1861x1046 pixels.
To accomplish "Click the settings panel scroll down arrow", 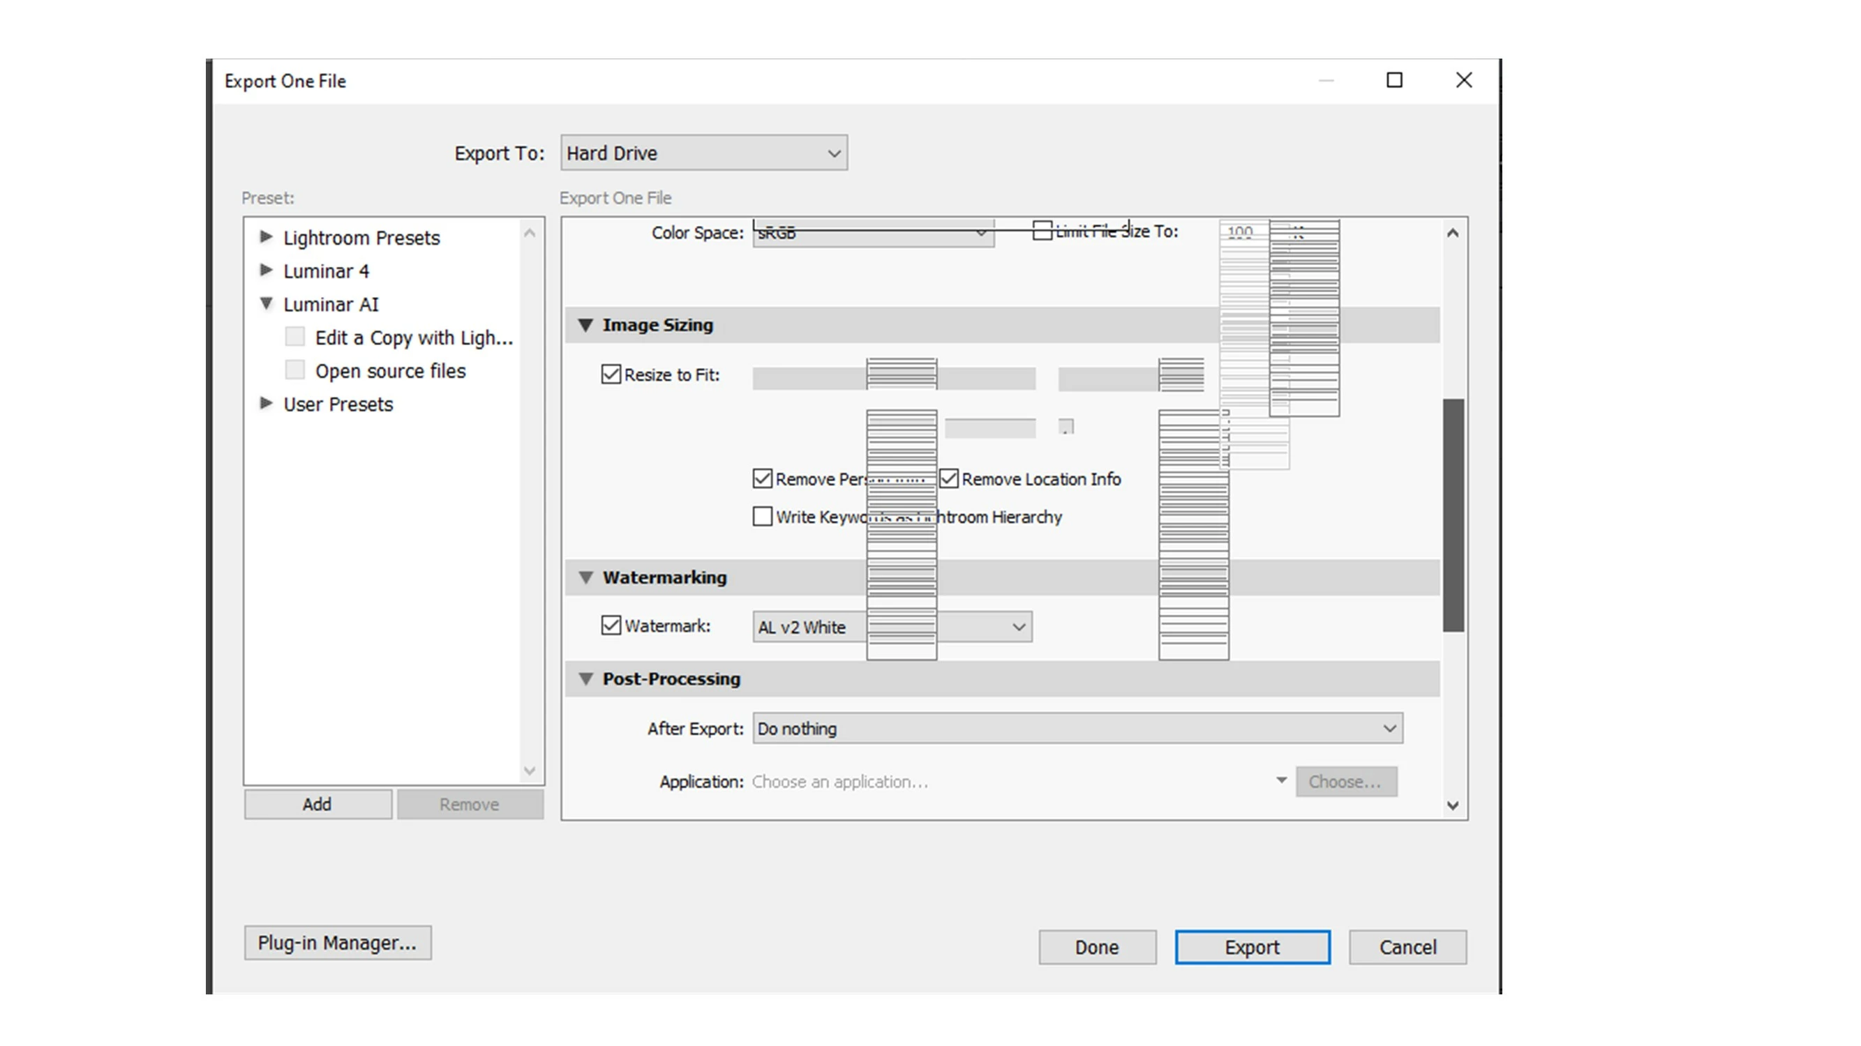I will 1453,805.
